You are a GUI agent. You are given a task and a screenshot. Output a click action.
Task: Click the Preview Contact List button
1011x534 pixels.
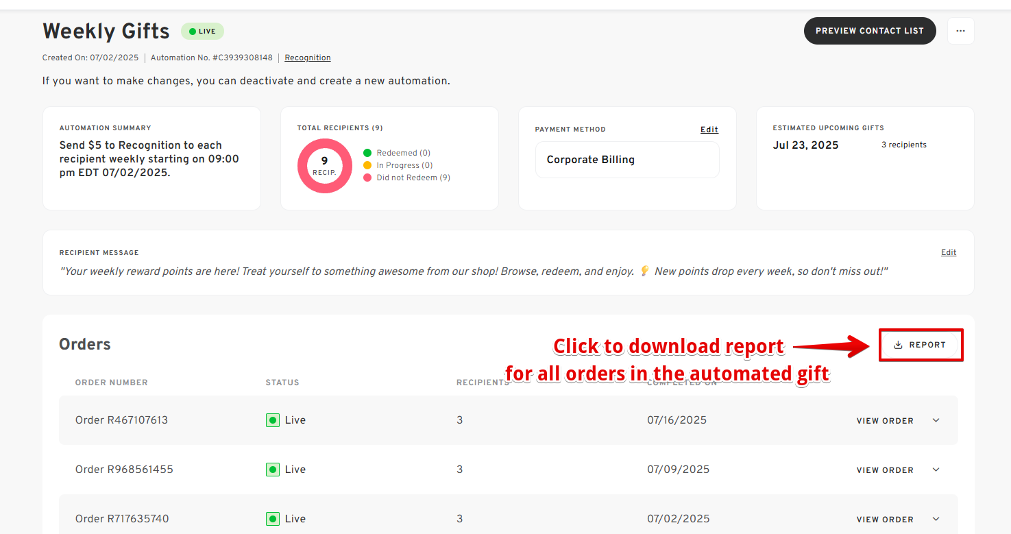(x=870, y=31)
